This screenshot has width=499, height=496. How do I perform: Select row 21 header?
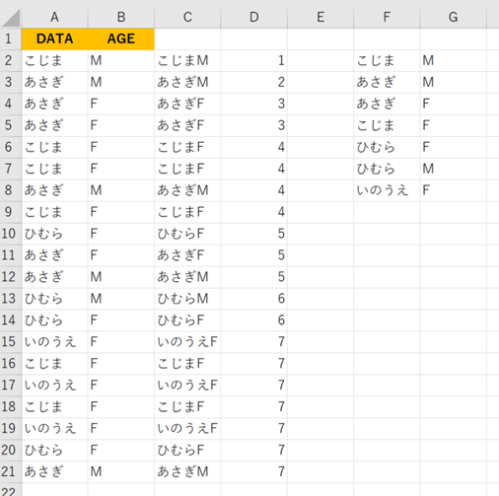10,471
